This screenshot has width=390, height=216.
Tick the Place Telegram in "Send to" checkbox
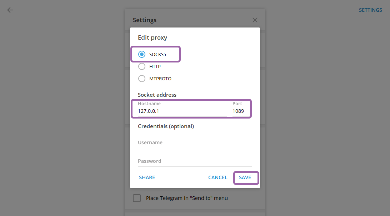(137, 198)
